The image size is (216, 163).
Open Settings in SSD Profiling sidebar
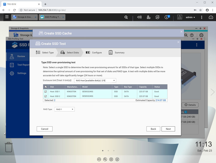(18, 73)
